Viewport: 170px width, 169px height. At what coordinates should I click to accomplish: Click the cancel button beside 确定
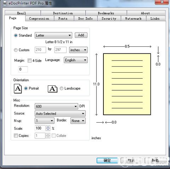point(131,160)
